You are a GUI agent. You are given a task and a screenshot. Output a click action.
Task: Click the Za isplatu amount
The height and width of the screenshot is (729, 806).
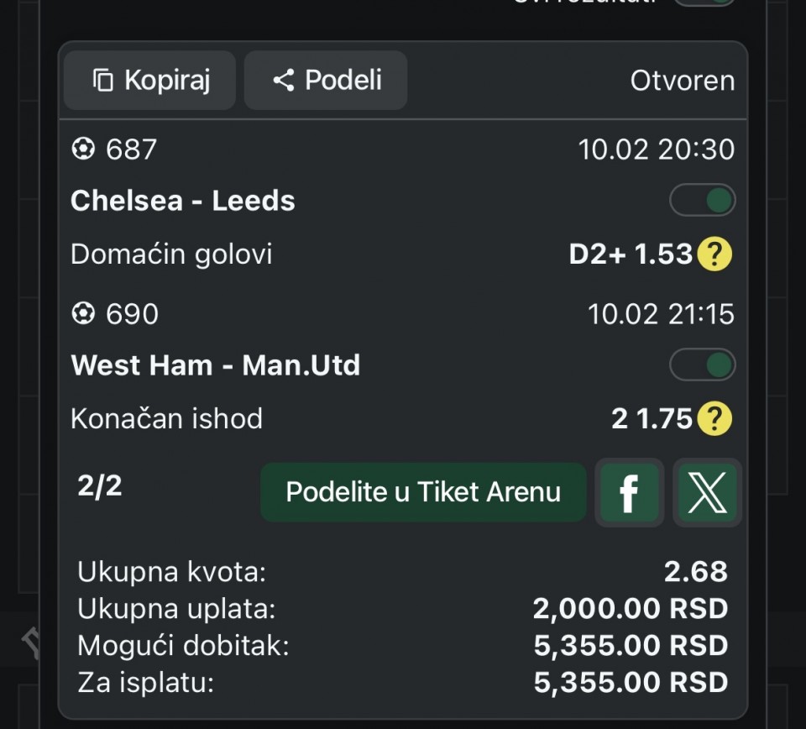point(631,683)
